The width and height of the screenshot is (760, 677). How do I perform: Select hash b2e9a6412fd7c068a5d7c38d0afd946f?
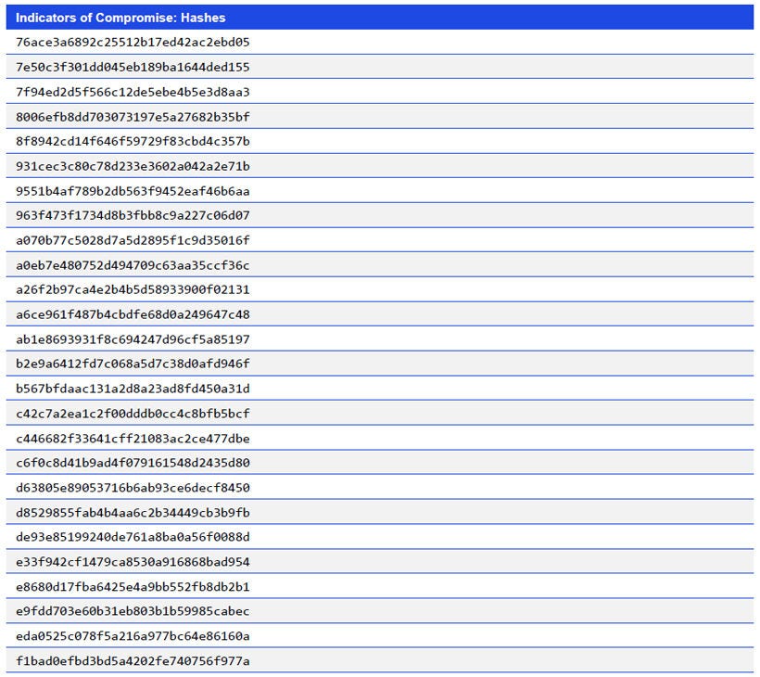click(x=135, y=364)
